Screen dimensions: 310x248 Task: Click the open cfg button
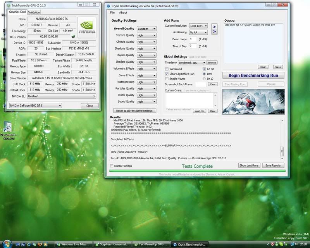pyautogui.click(x=200, y=111)
